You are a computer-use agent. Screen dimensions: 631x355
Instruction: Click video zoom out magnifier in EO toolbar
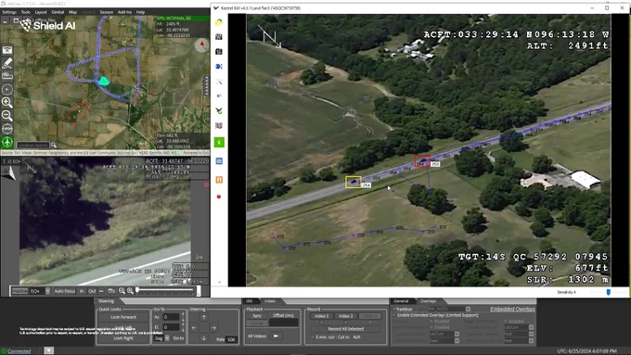coord(122,291)
